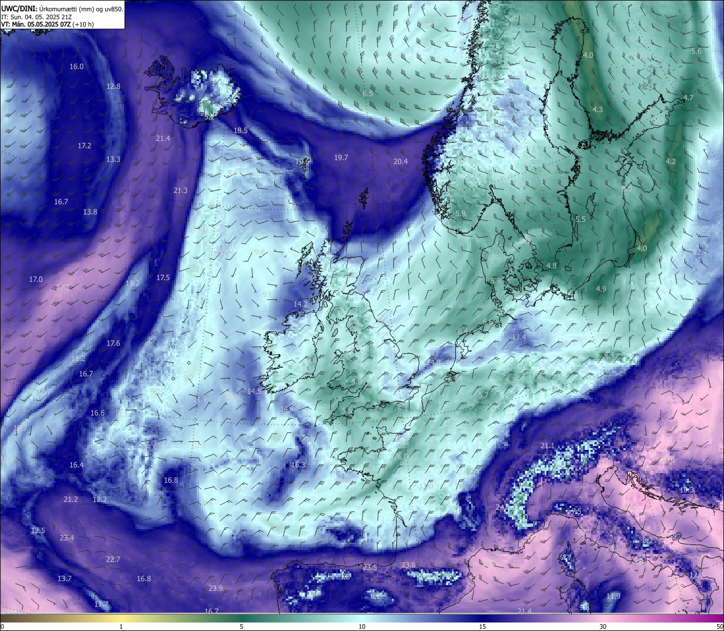Click the 4.4 value label

(x=609, y=354)
